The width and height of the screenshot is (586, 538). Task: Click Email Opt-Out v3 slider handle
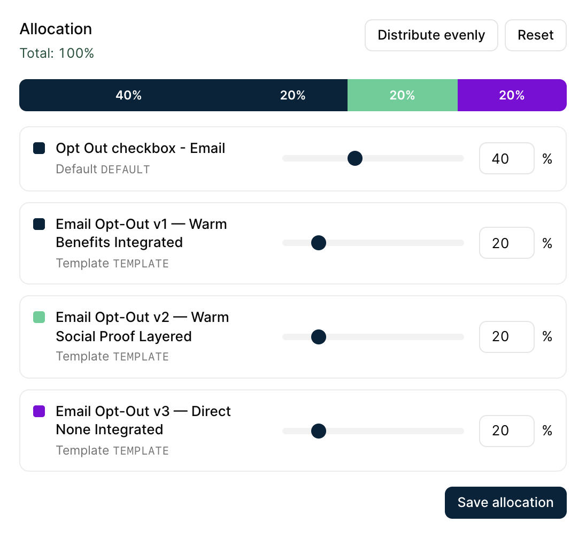(x=319, y=431)
